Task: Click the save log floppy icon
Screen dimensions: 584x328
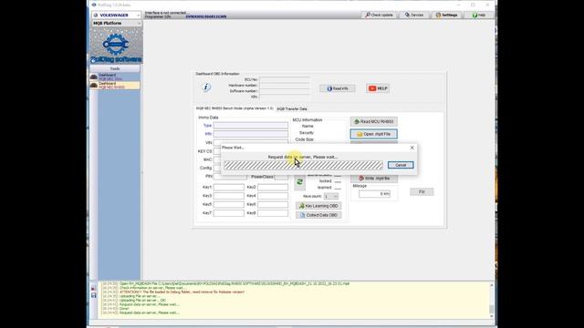Action: click(x=93, y=295)
